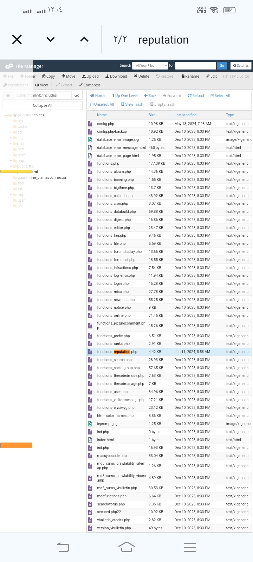Select functions_search.php file name
The image size is (253, 562).
(x=114, y=360)
